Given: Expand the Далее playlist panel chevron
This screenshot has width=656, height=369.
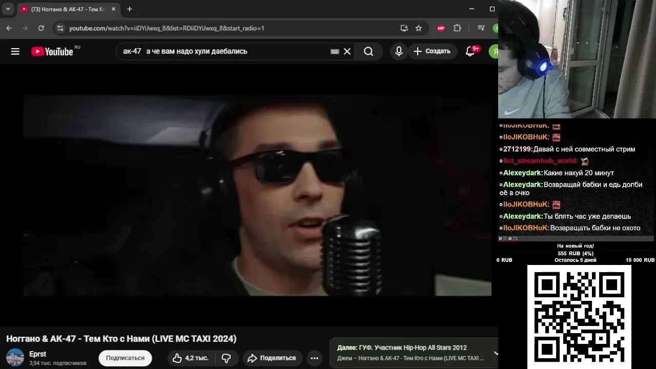Looking at the screenshot, I should click(x=495, y=353).
